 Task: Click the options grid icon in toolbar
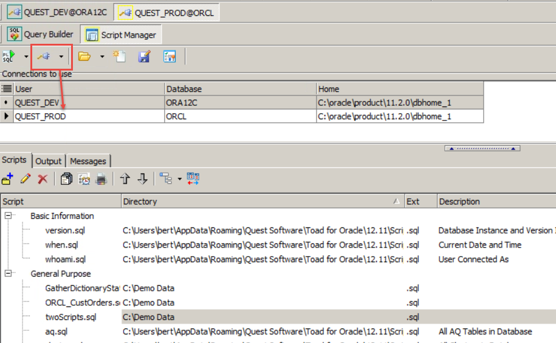[x=170, y=57]
